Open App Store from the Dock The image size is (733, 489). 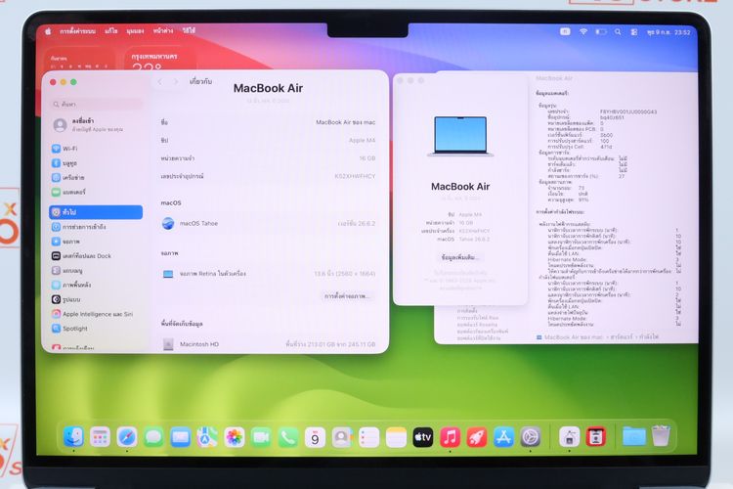[503, 437]
